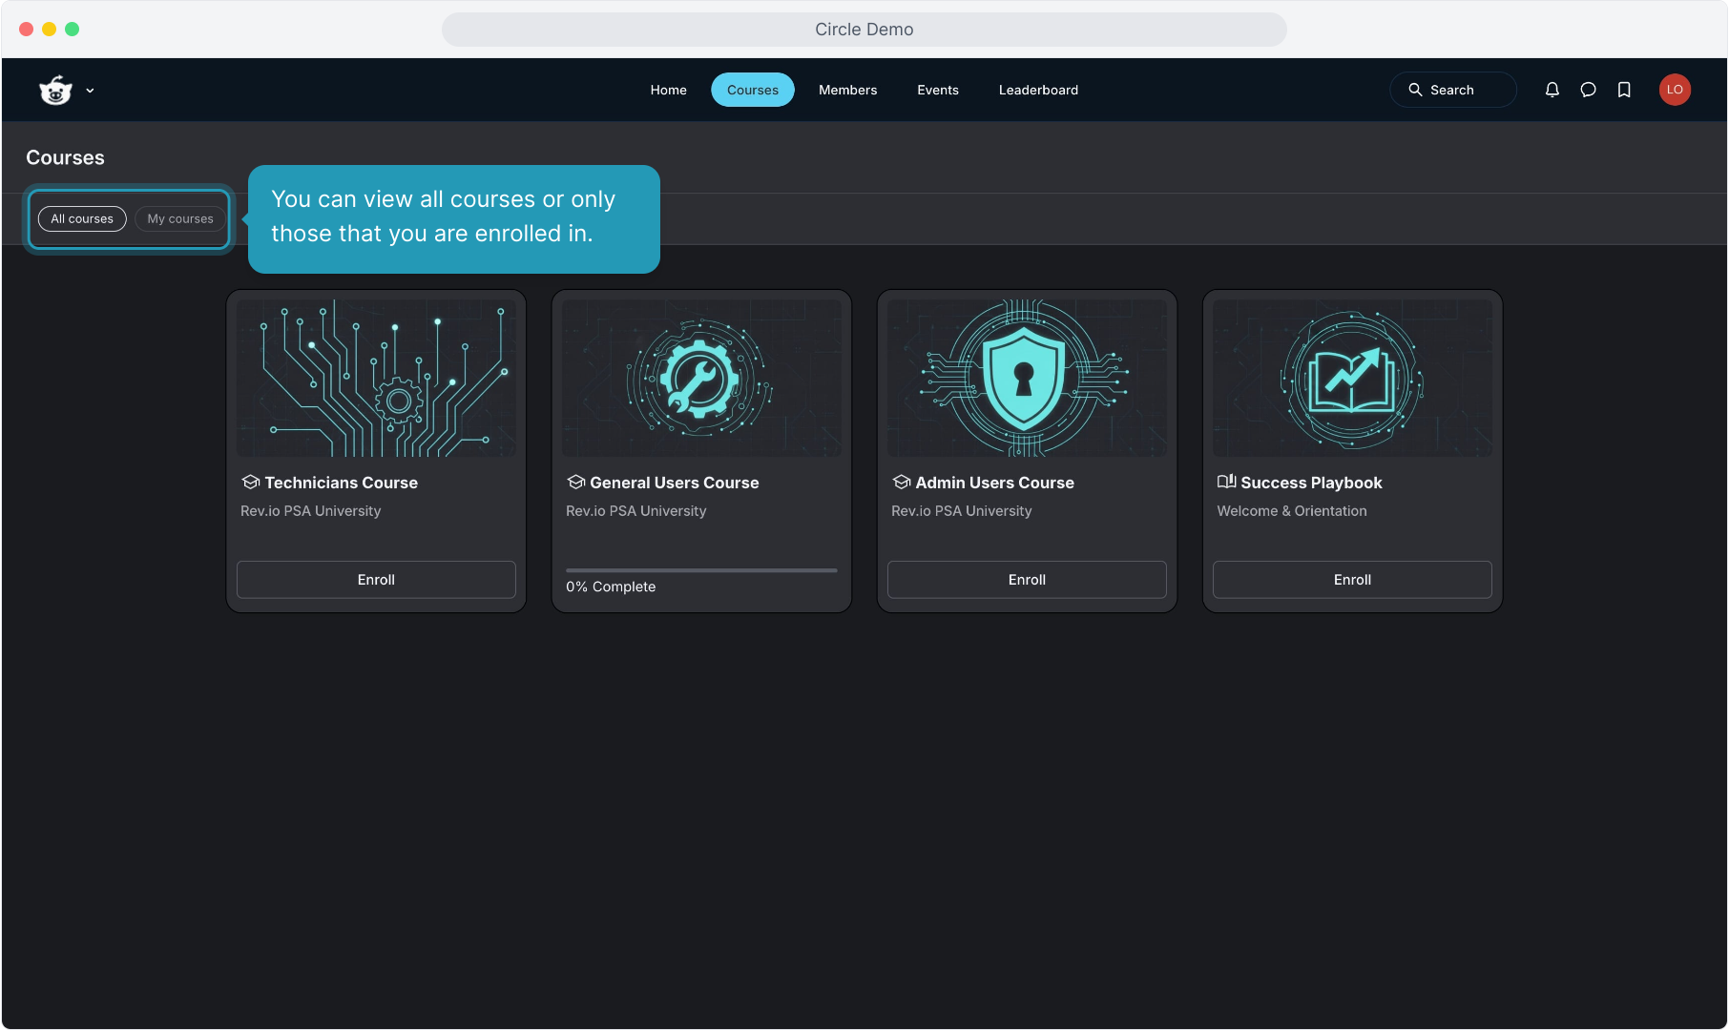Viewport: 1729px width, 1030px height.
Task: Open the Events tab
Action: (x=937, y=90)
